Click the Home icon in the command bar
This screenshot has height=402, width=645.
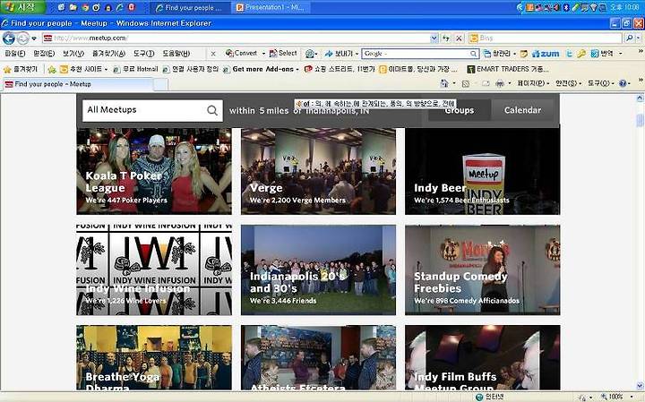pyautogui.click(x=444, y=83)
